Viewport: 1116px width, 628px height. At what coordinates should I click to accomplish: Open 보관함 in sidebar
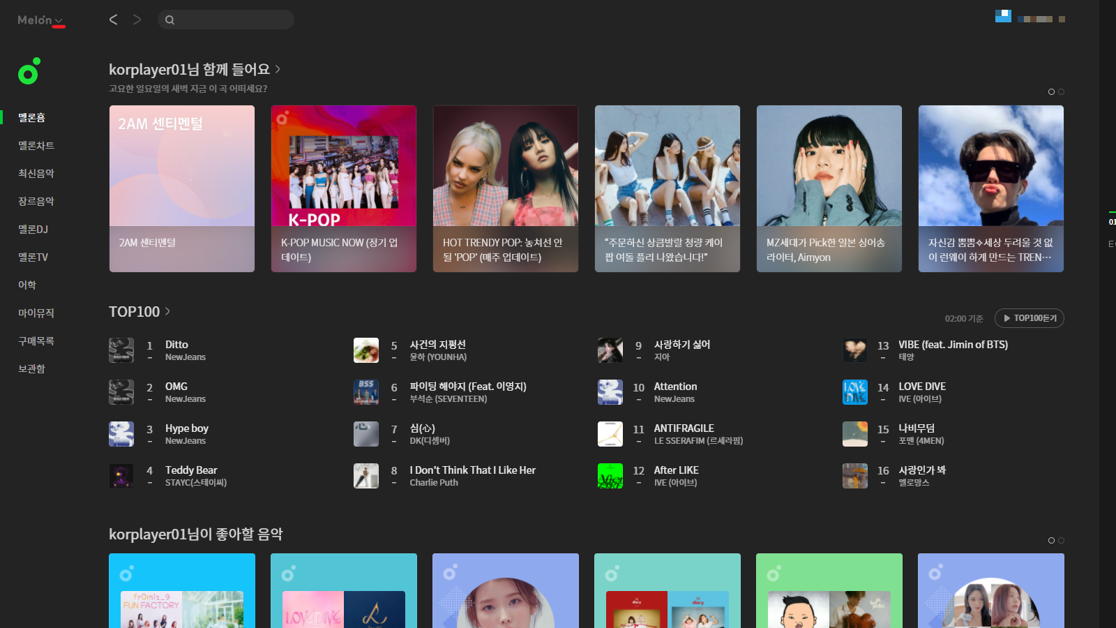tap(31, 368)
